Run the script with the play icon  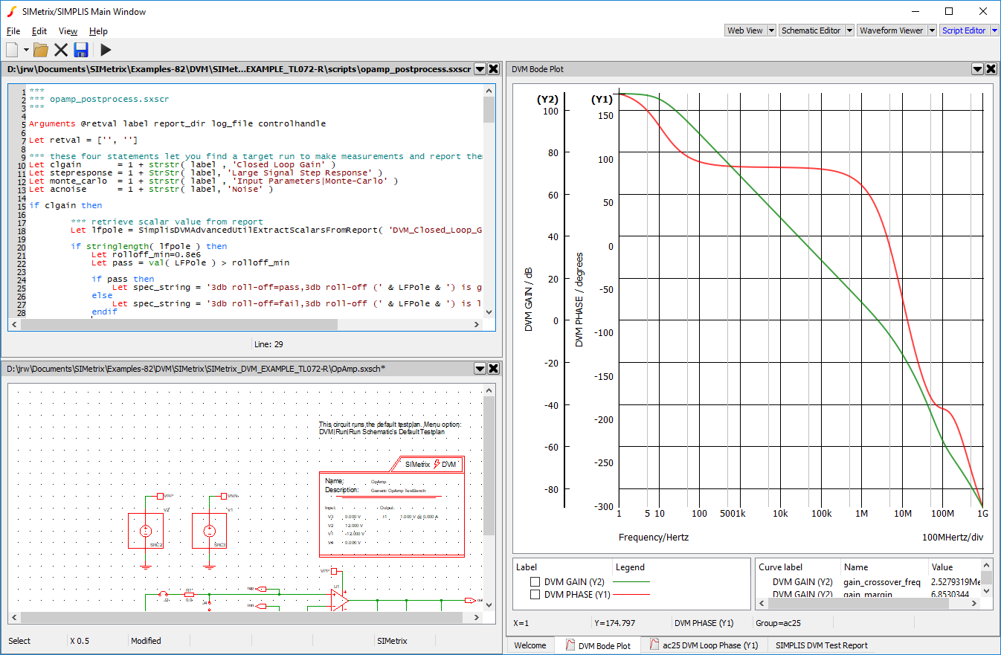point(106,50)
